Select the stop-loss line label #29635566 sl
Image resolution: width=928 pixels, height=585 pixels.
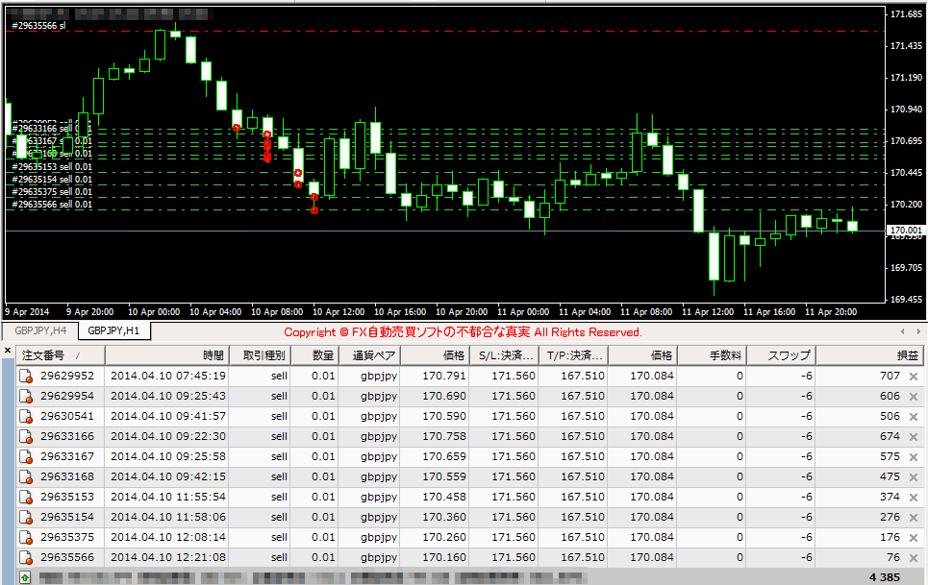(x=39, y=25)
